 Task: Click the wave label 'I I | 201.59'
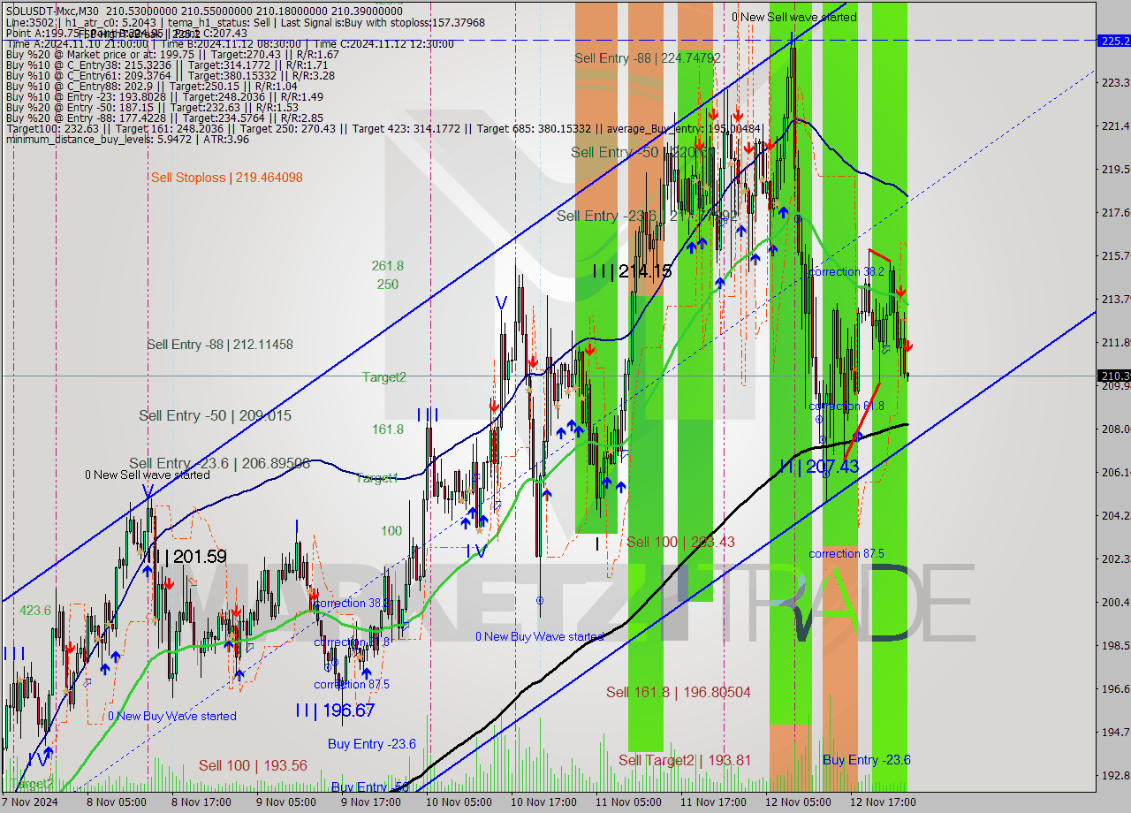(x=186, y=558)
